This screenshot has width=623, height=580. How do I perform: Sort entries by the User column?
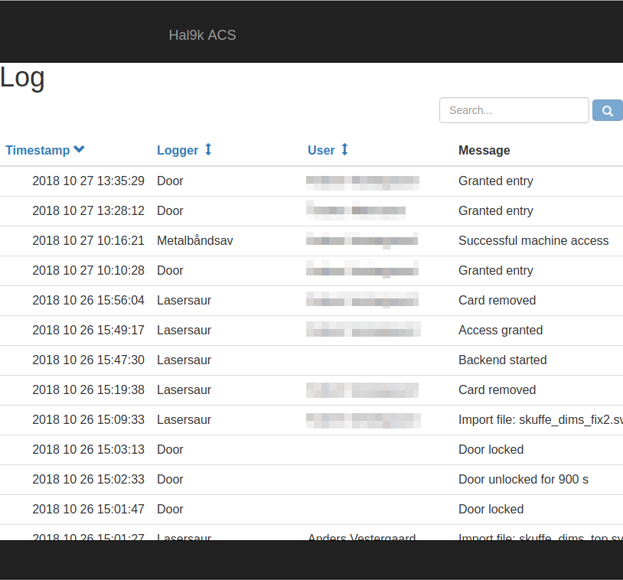click(x=321, y=150)
